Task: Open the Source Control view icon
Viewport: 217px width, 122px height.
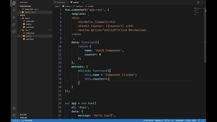Action: (14, 17)
